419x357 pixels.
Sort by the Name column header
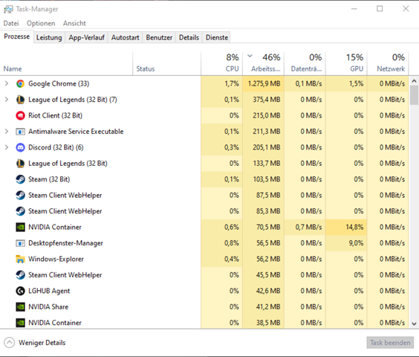click(x=66, y=64)
